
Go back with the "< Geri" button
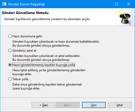[x=44, y=105]
